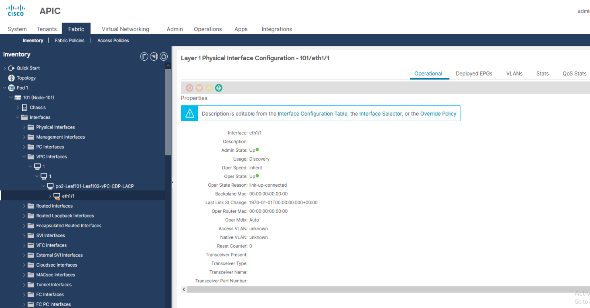Click the yellow minor faults warning icon

tap(209, 88)
